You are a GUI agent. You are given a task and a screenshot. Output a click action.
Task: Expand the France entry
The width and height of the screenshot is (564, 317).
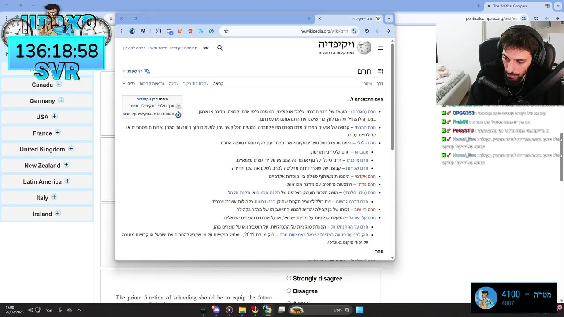click(57, 133)
